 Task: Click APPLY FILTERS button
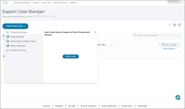[x=169, y=45]
